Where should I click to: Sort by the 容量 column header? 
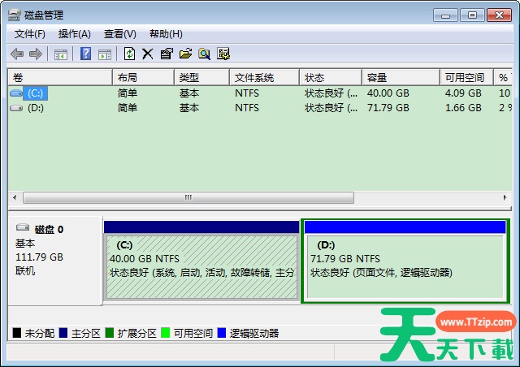point(401,78)
